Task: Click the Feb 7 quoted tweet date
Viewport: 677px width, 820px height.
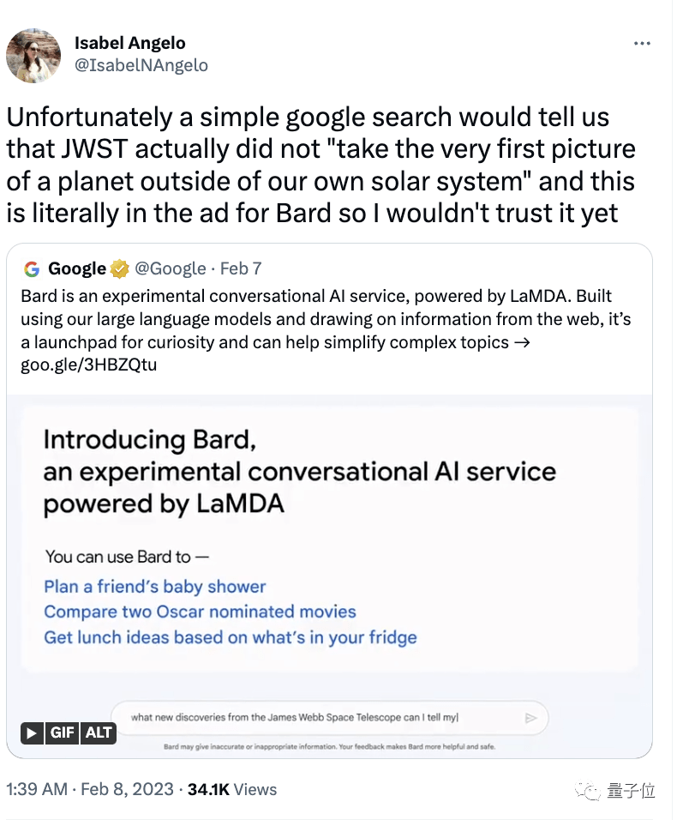Action: click(x=241, y=268)
